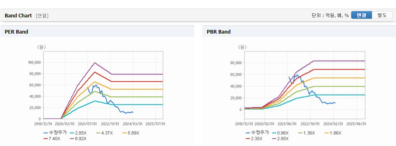Click the unit label 단위 : 억원, 배, %
Image resolution: width=396 pixels, height=146 pixels.
pyautogui.click(x=330, y=15)
